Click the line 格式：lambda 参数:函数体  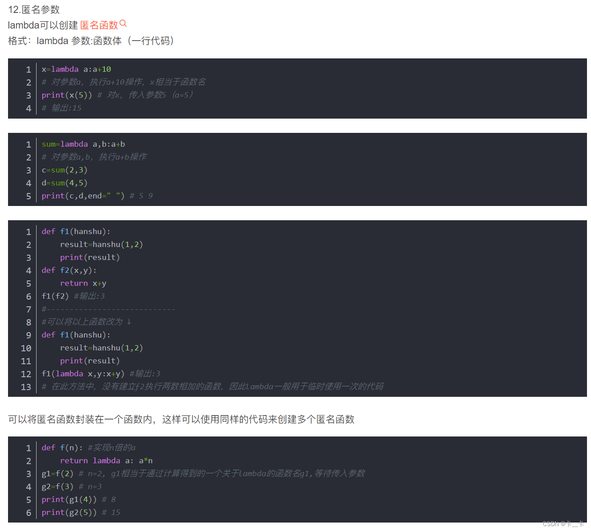point(91,41)
